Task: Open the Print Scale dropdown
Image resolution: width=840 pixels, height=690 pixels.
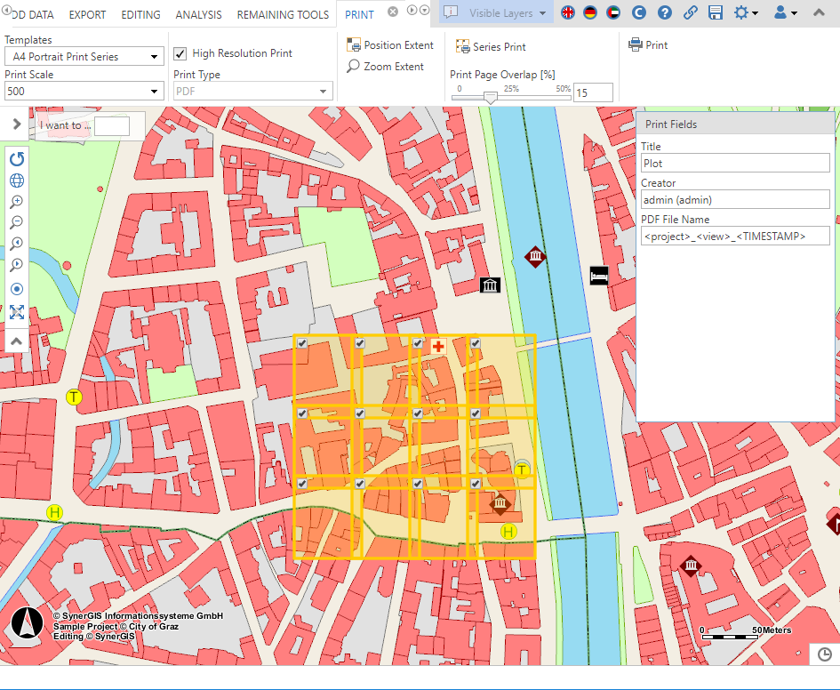Action: click(84, 91)
